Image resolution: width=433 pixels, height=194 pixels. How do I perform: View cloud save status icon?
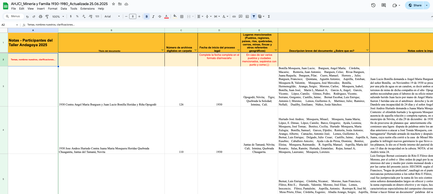(x=126, y=4)
